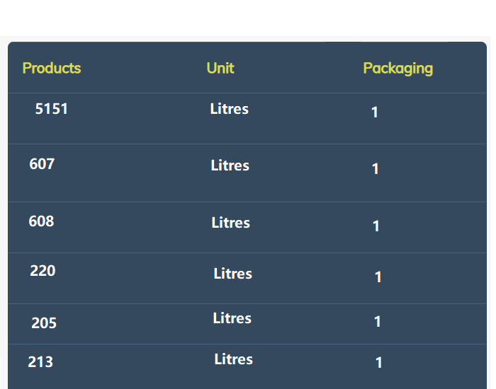496x389 pixels.
Task: Select product 608 in the table
Action: (41, 221)
